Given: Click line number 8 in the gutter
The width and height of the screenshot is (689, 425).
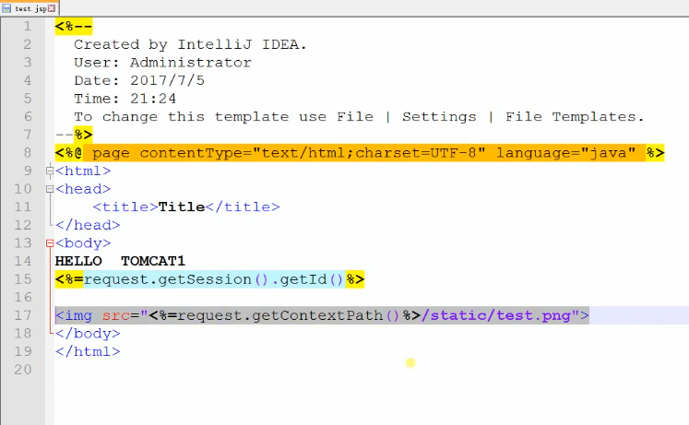Looking at the screenshot, I should tap(28, 153).
